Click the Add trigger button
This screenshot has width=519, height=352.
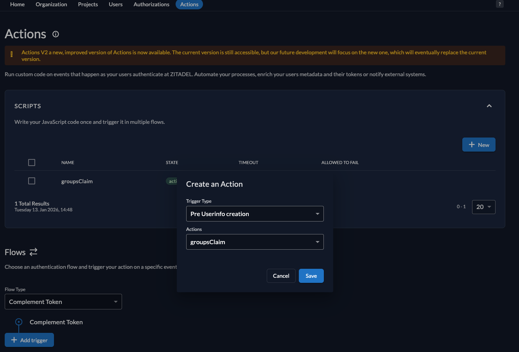[29, 340]
